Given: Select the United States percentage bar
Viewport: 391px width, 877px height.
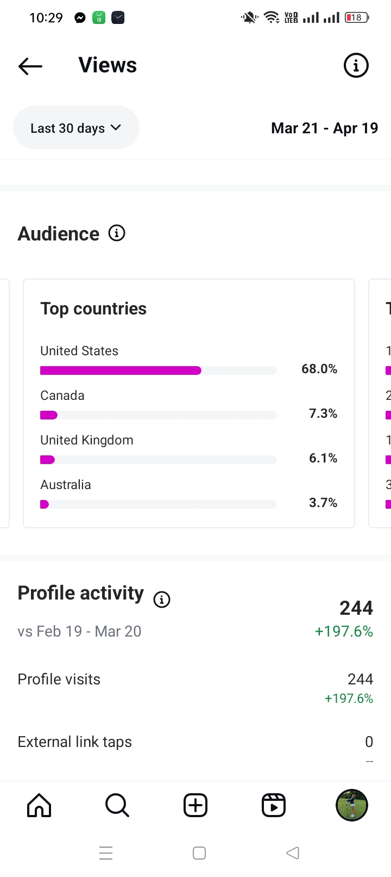Looking at the screenshot, I should pyautogui.click(x=158, y=370).
